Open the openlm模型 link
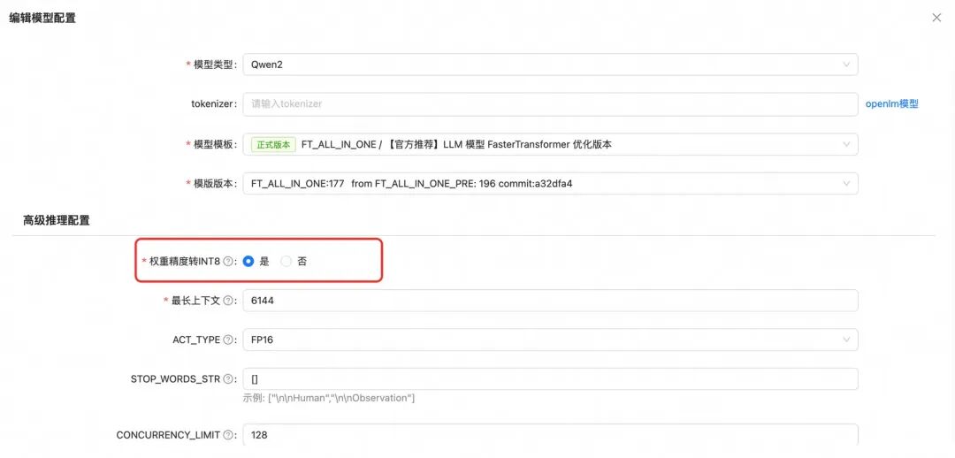The height and width of the screenshot is (458, 955). 891,103
